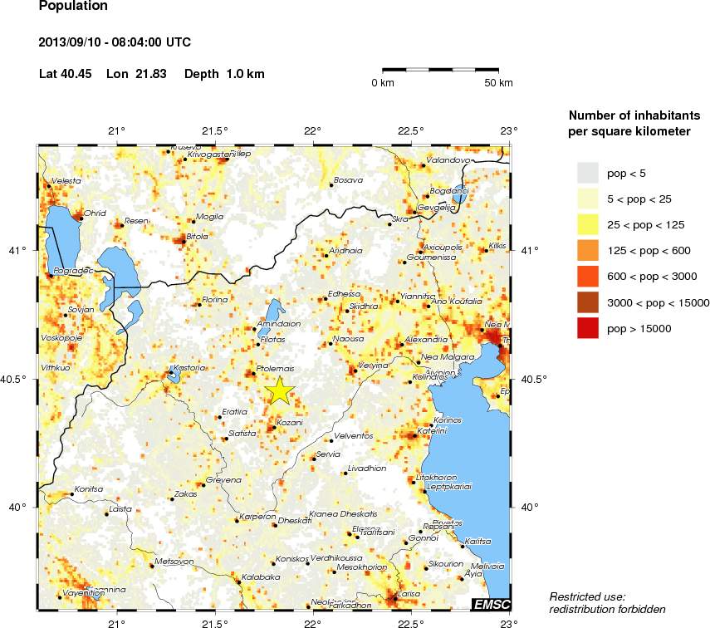Pick the '25 < pop < 125' yellow swatch

pos(588,225)
